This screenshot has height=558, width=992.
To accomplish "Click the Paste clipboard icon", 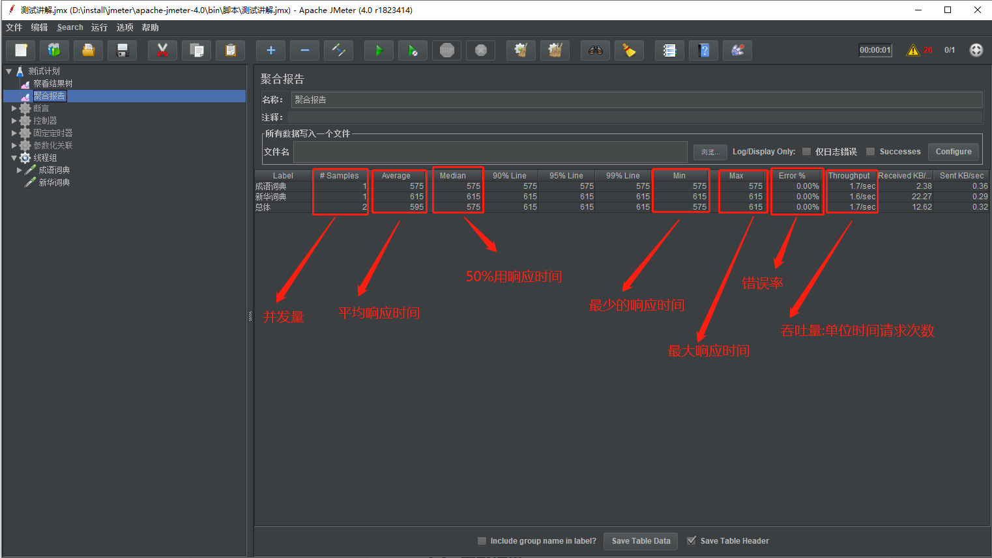I will point(231,50).
